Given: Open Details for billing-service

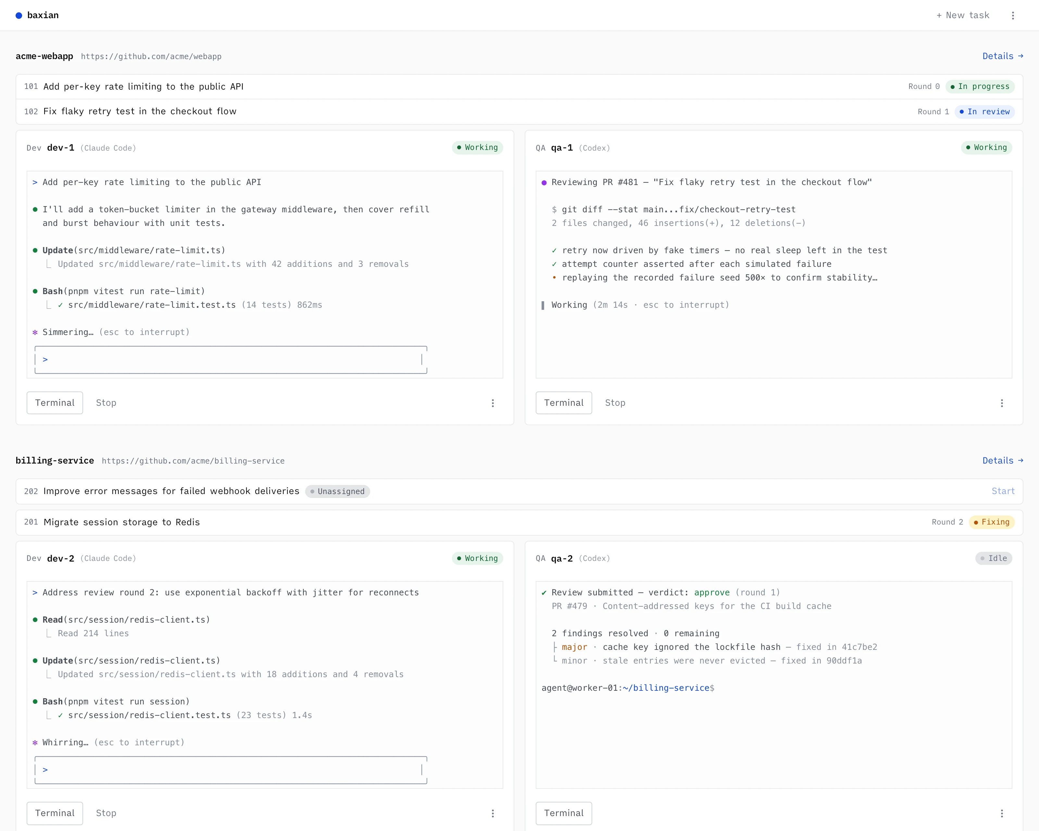Looking at the screenshot, I should tap(1002, 461).
